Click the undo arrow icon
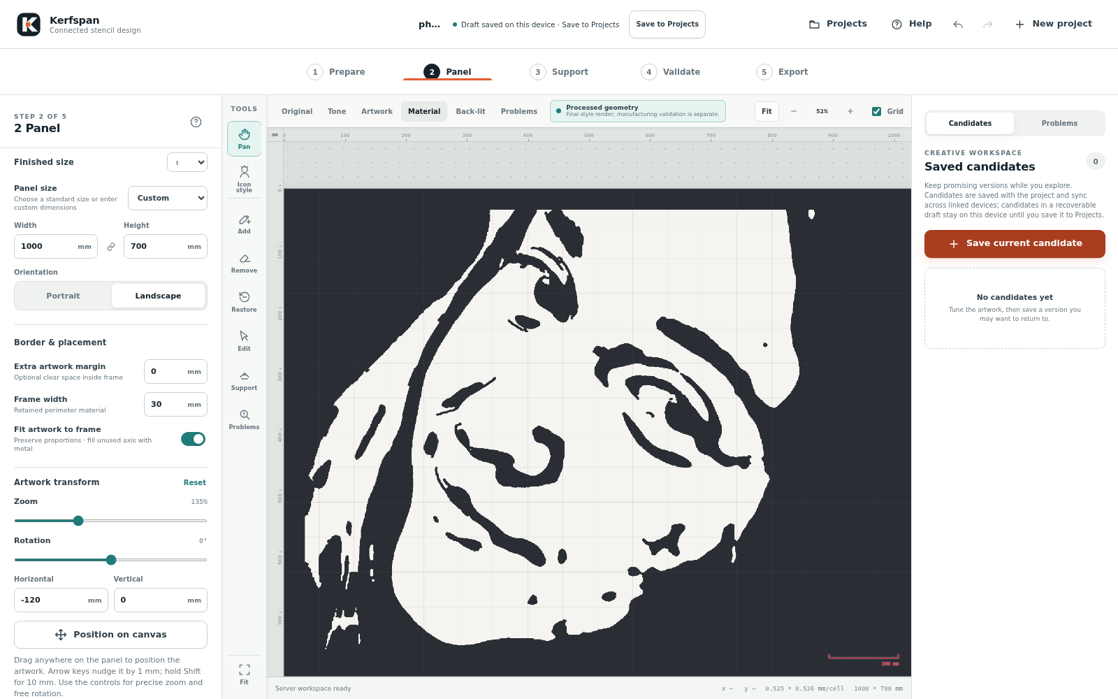Image resolution: width=1118 pixels, height=699 pixels. click(x=958, y=24)
